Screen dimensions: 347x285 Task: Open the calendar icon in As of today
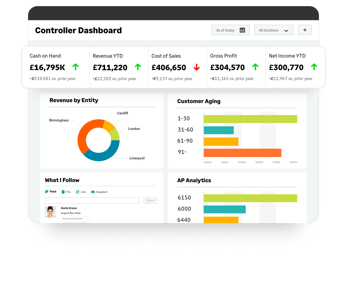[242, 30]
